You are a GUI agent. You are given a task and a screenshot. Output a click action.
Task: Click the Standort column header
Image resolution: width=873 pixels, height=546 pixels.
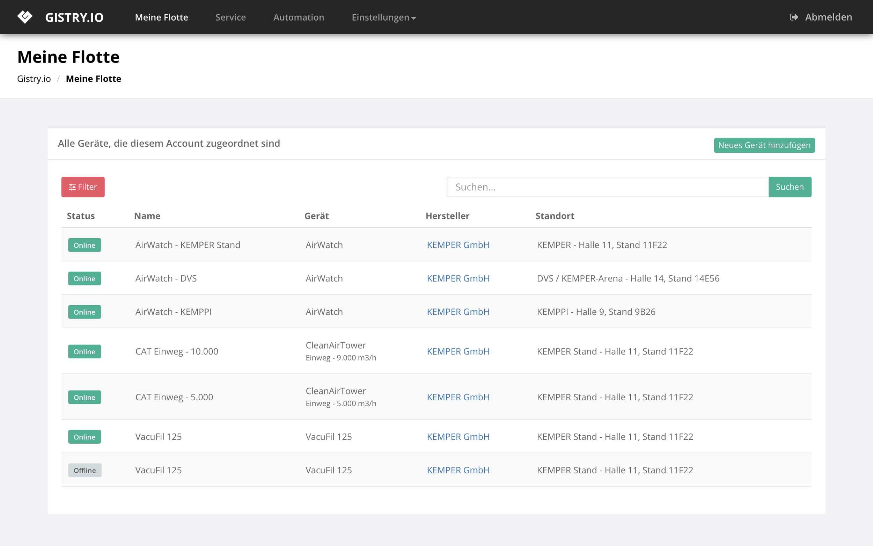[x=554, y=216]
